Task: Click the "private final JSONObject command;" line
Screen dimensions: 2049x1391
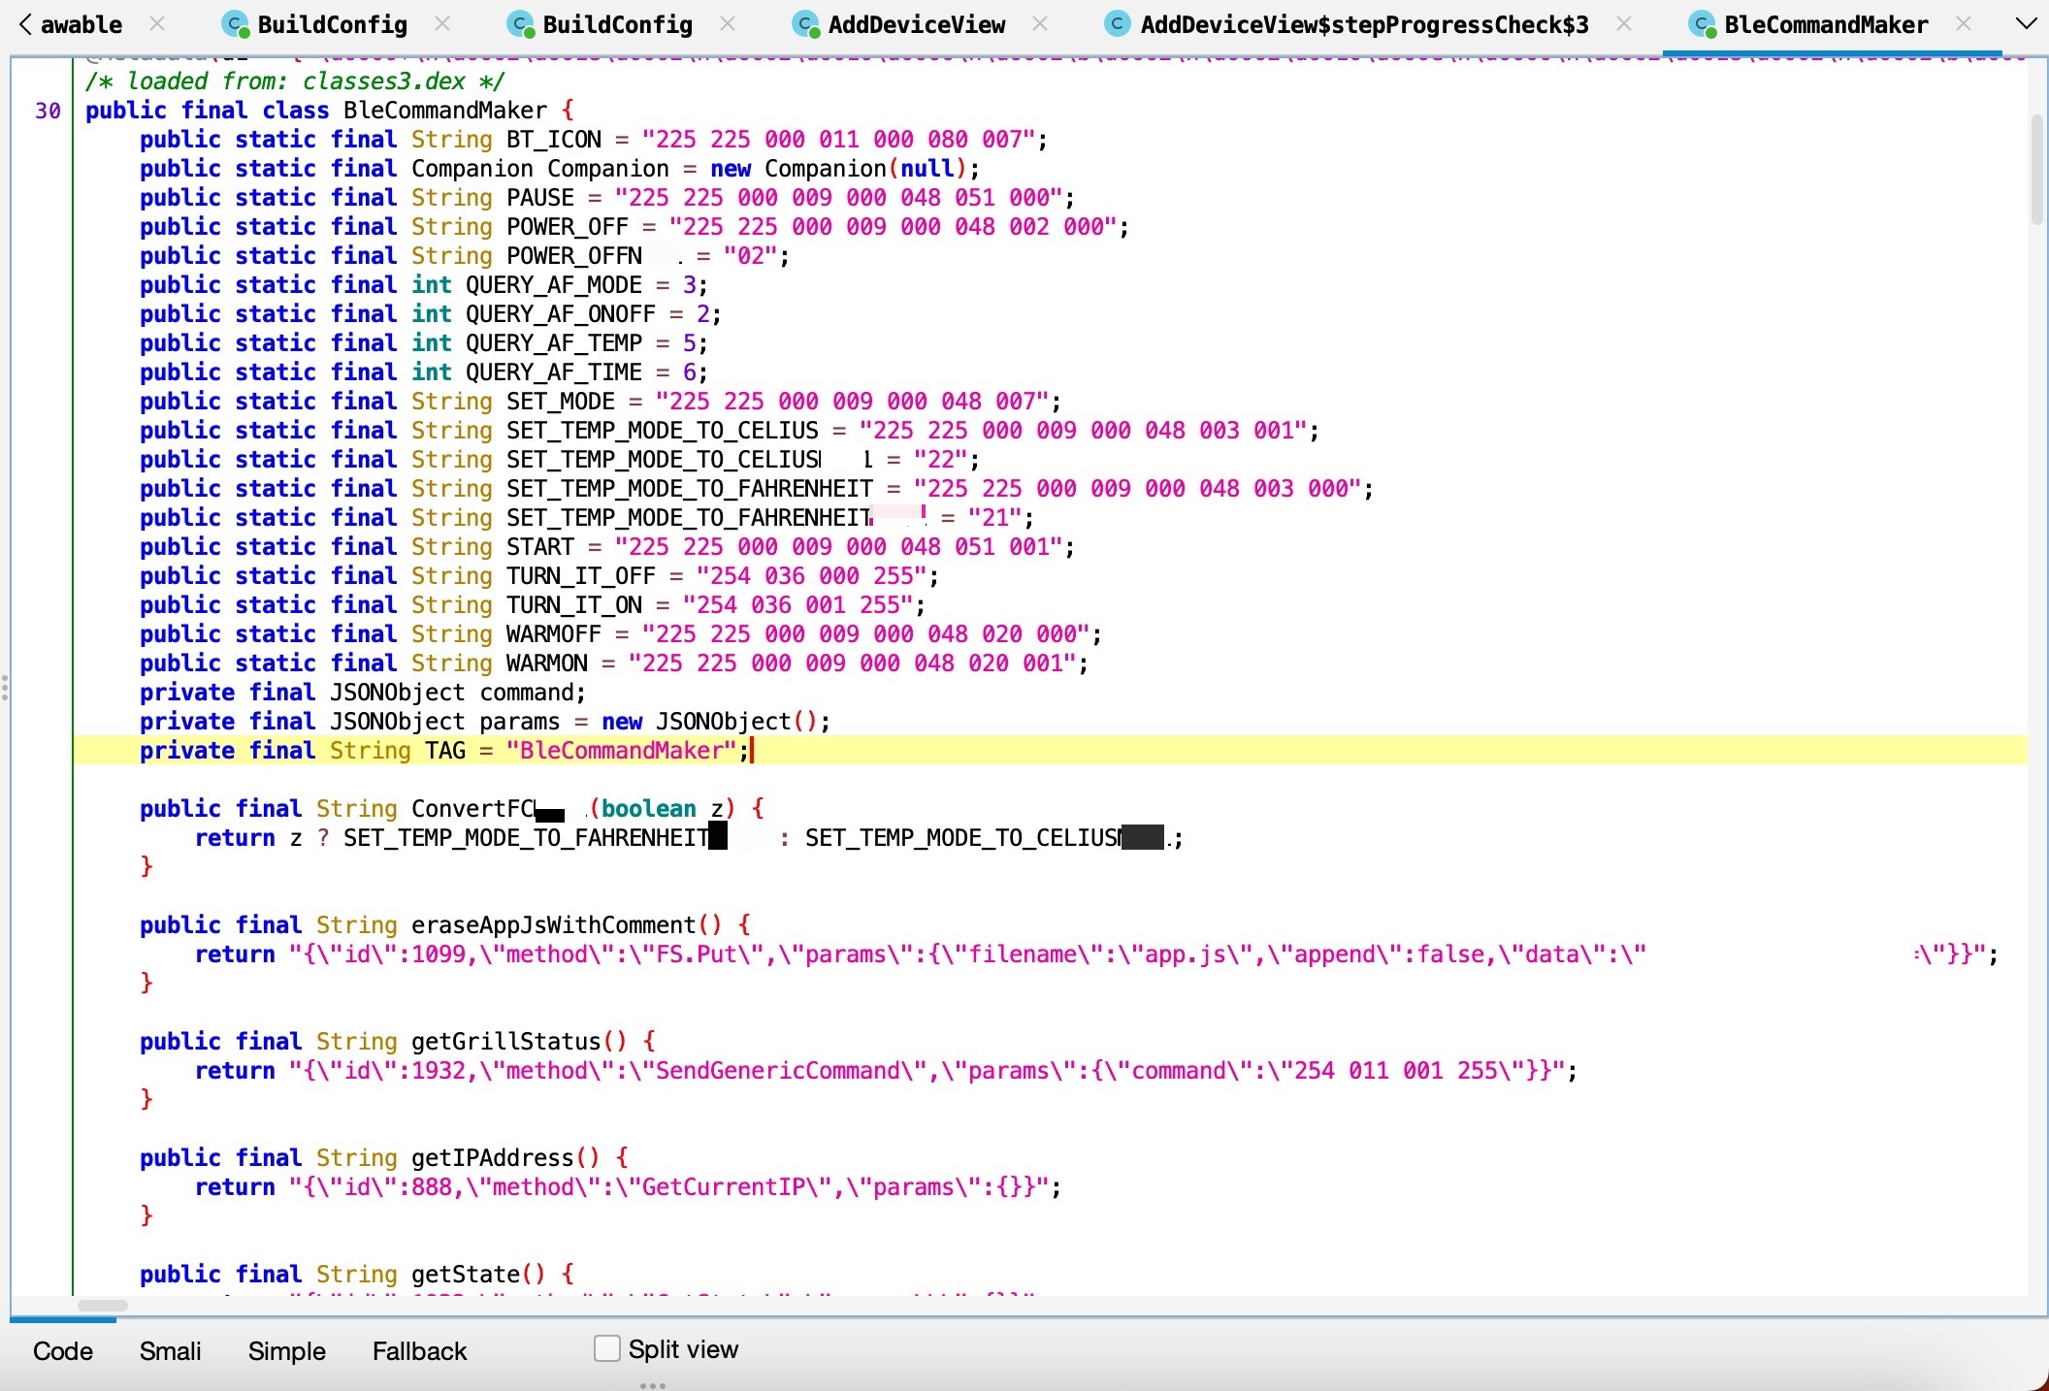Action: [x=363, y=693]
